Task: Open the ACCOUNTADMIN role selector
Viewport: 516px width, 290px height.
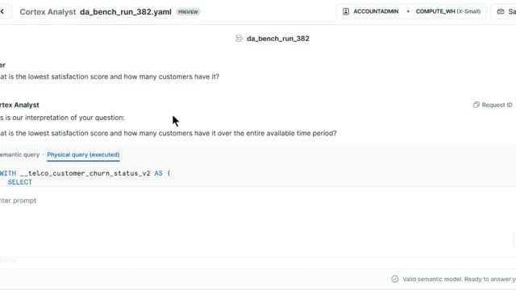Action: coord(371,11)
